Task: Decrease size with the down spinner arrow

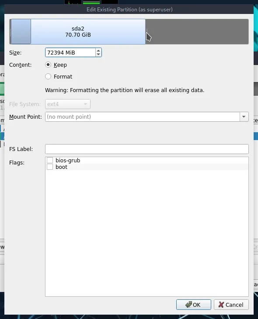Action: (98, 54)
